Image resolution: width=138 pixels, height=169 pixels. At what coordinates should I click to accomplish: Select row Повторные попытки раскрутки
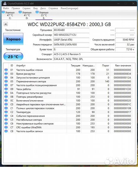[x=68, y=93]
